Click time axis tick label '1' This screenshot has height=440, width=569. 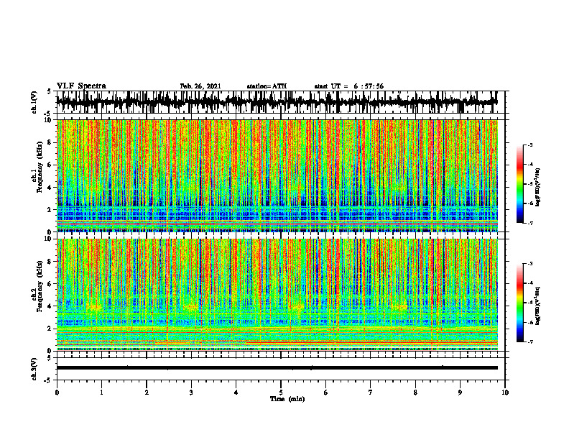(101, 393)
